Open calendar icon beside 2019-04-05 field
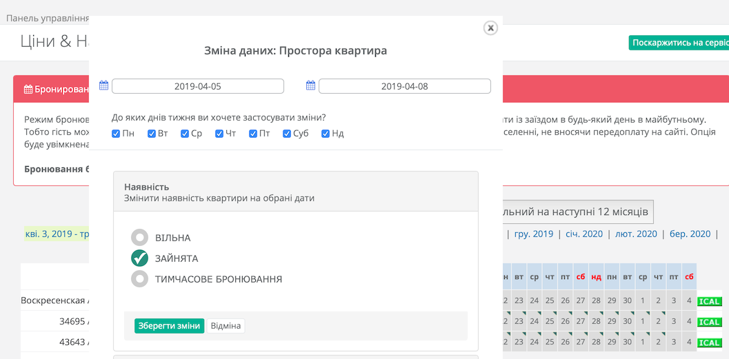The image size is (729, 359). (103, 85)
